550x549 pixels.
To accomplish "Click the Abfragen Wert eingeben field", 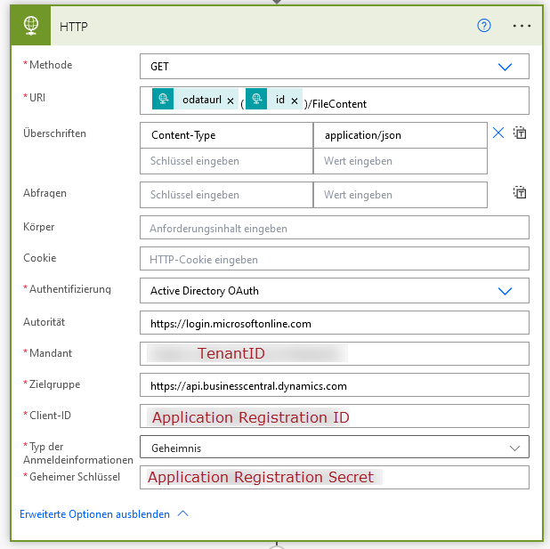I will click(400, 195).
